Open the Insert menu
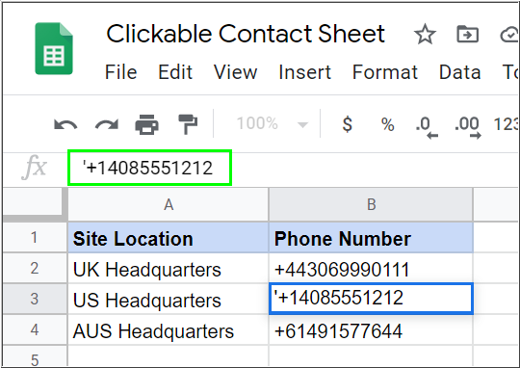Screen dimensions: 520x368 304,72
